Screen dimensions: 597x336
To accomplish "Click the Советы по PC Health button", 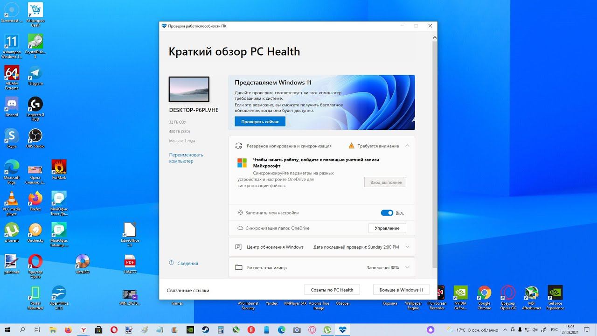I will pyautogui.click(x=332, y=290).
